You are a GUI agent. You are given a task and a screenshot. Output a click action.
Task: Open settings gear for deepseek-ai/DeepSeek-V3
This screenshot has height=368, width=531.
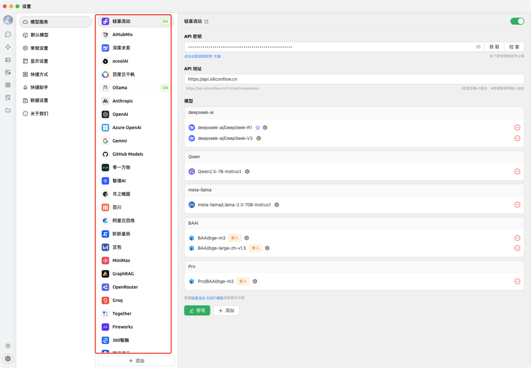click(x=259, y=138)
